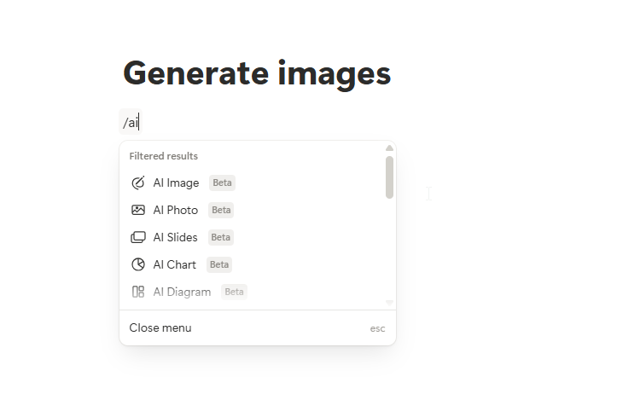Pick the AI Slides menu entry

point(175,237)
